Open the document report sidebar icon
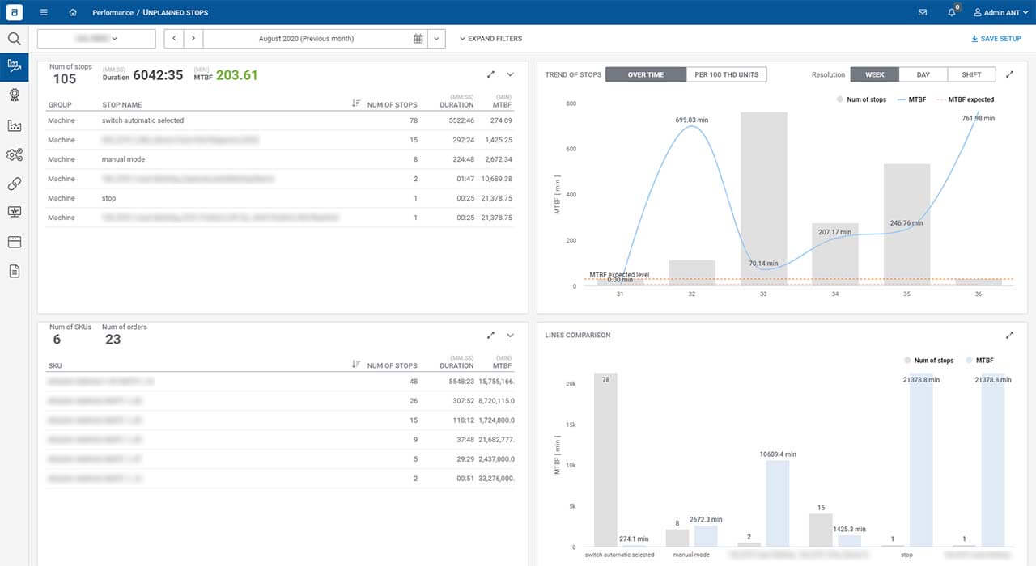This screenshot has width=1036, height=566. pos(14,271)
